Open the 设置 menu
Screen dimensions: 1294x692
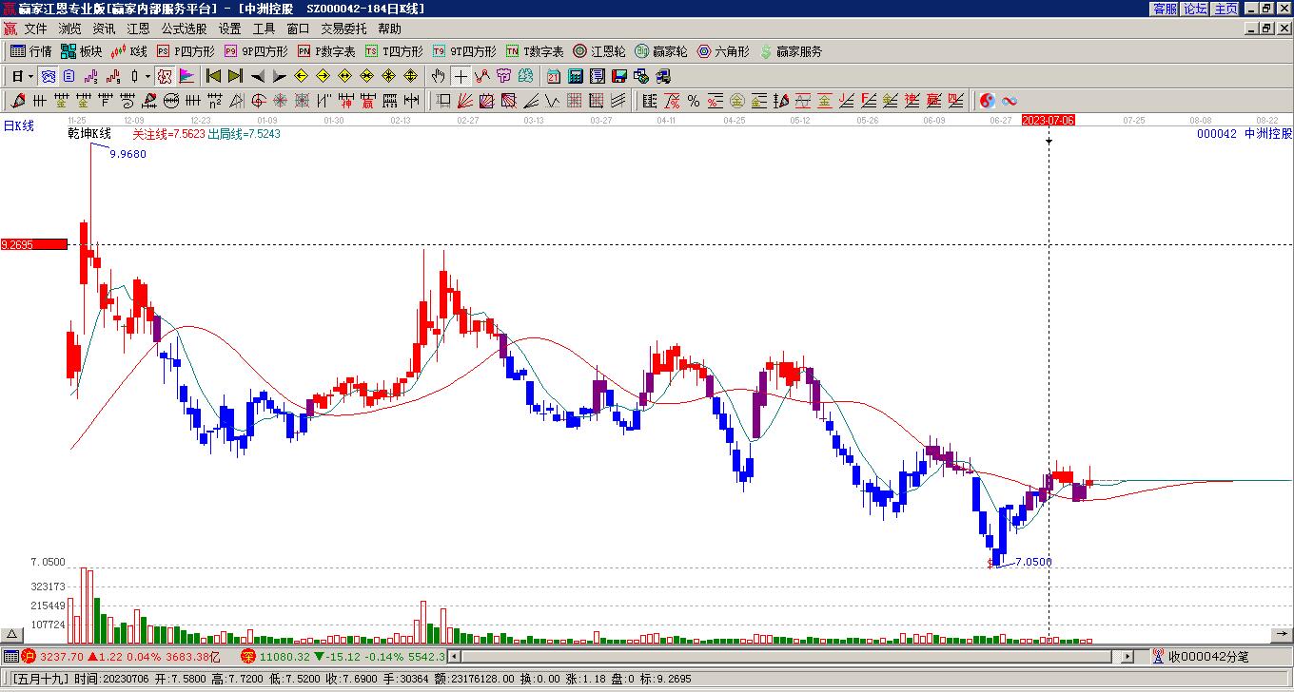pyautogui.click(x=229, y=29)
